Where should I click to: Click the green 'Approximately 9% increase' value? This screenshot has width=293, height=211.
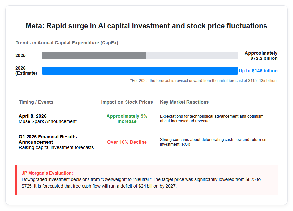pos(127,119)
